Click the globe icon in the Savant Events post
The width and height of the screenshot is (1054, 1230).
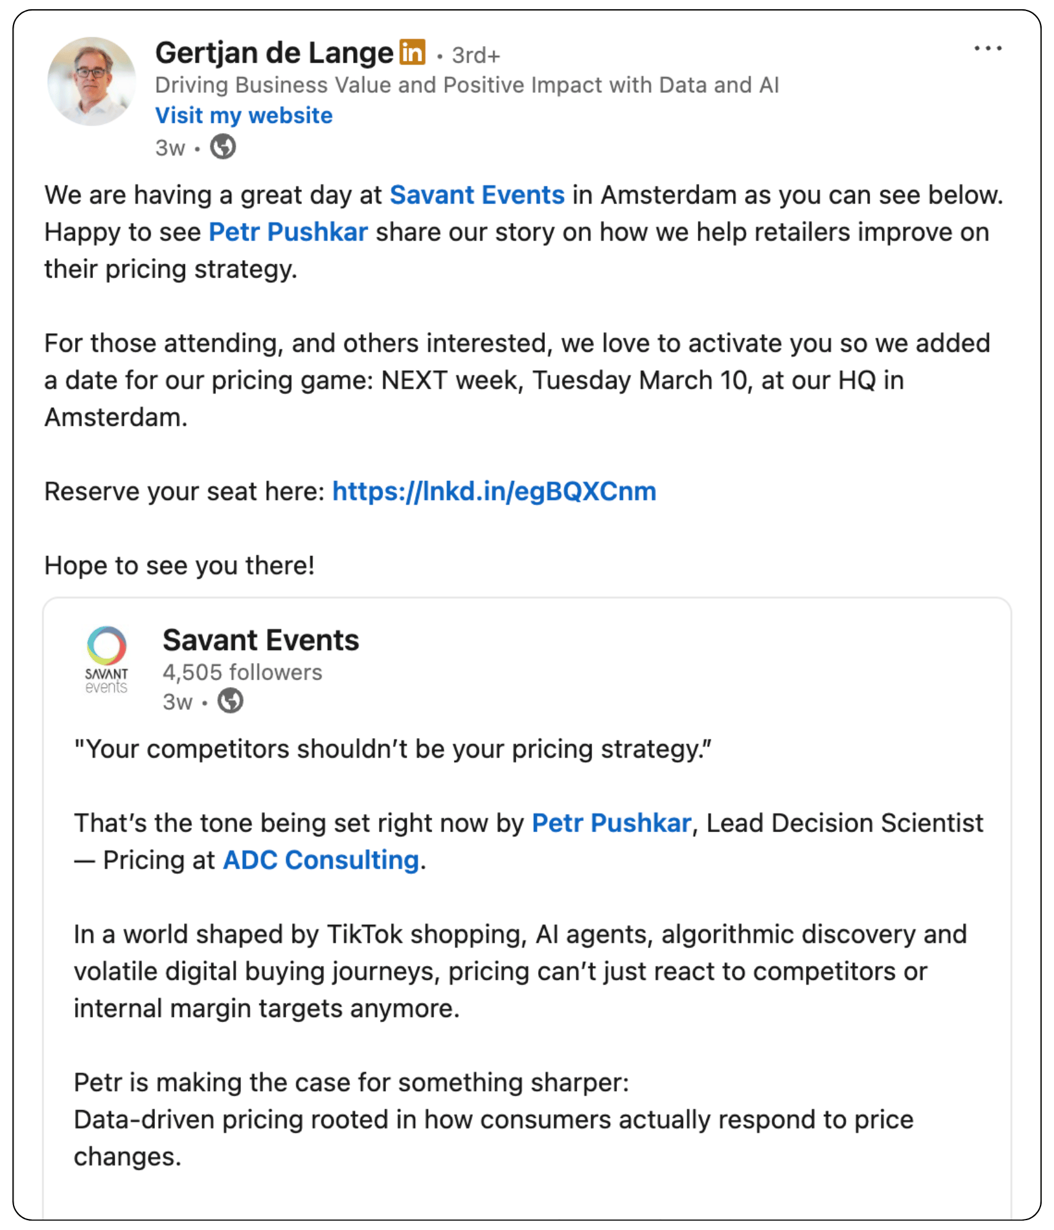(231, 700)
